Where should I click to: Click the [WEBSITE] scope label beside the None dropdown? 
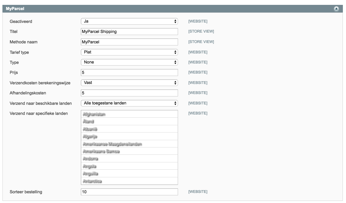click(198, 62)
